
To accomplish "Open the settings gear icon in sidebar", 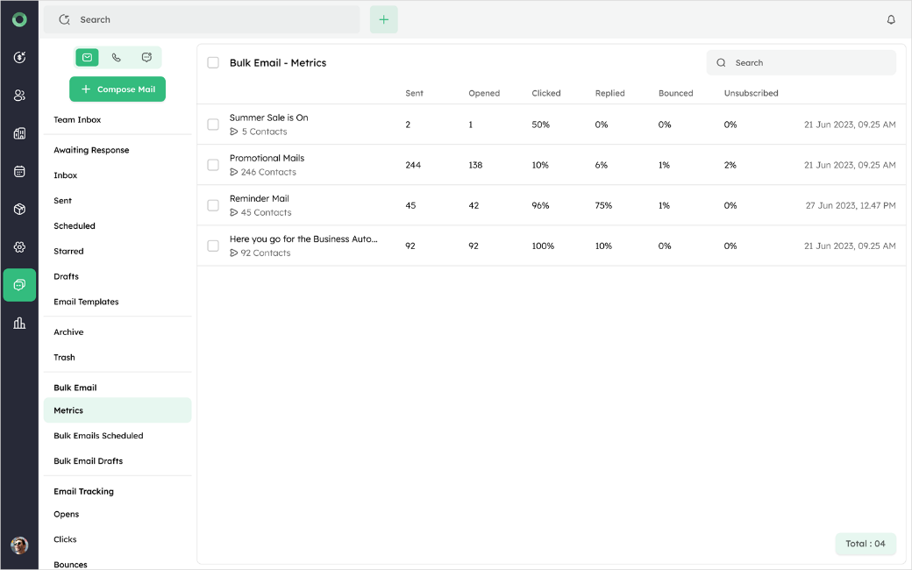I will point(19,247).
